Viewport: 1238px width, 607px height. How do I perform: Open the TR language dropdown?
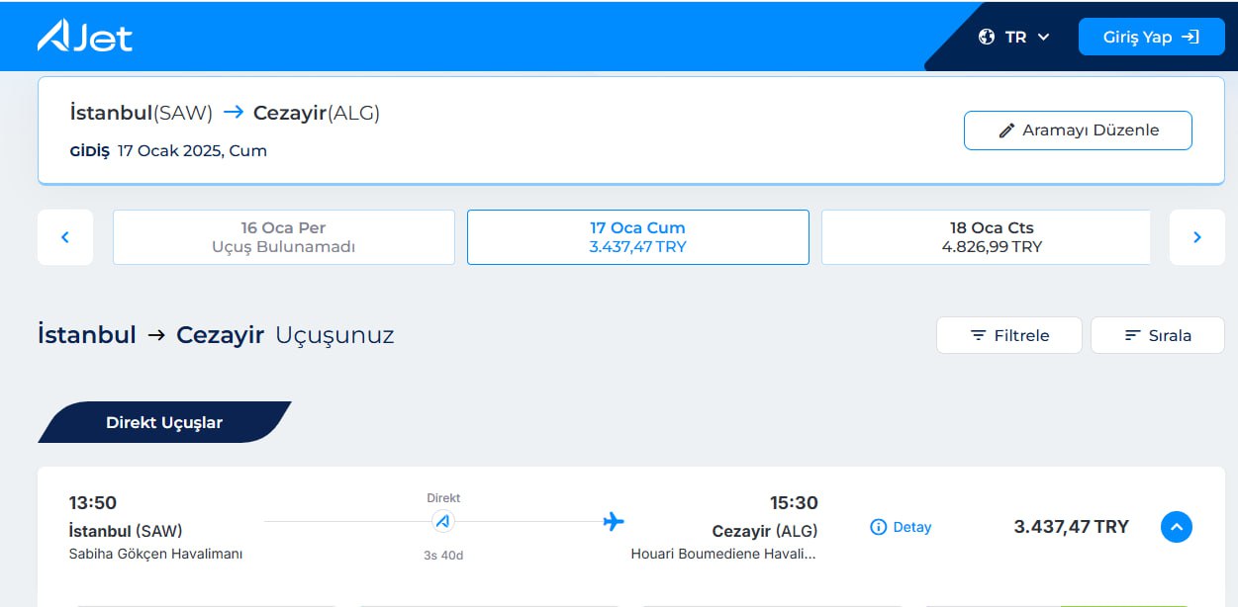pos(1027,37)
